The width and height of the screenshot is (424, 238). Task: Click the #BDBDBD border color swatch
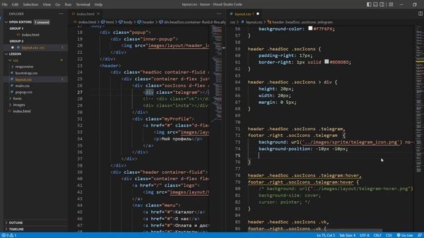(327, 61)
